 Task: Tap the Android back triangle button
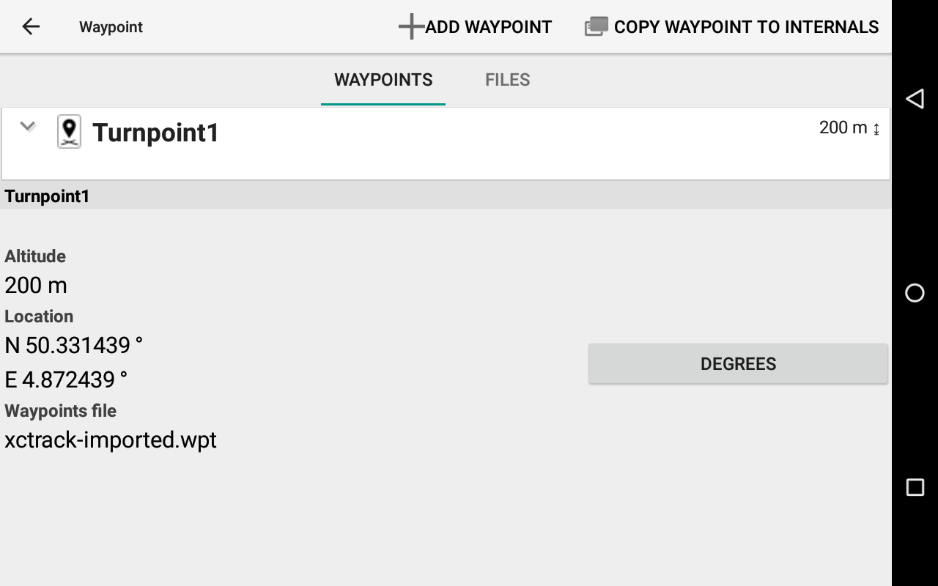[x=915, y=99]
